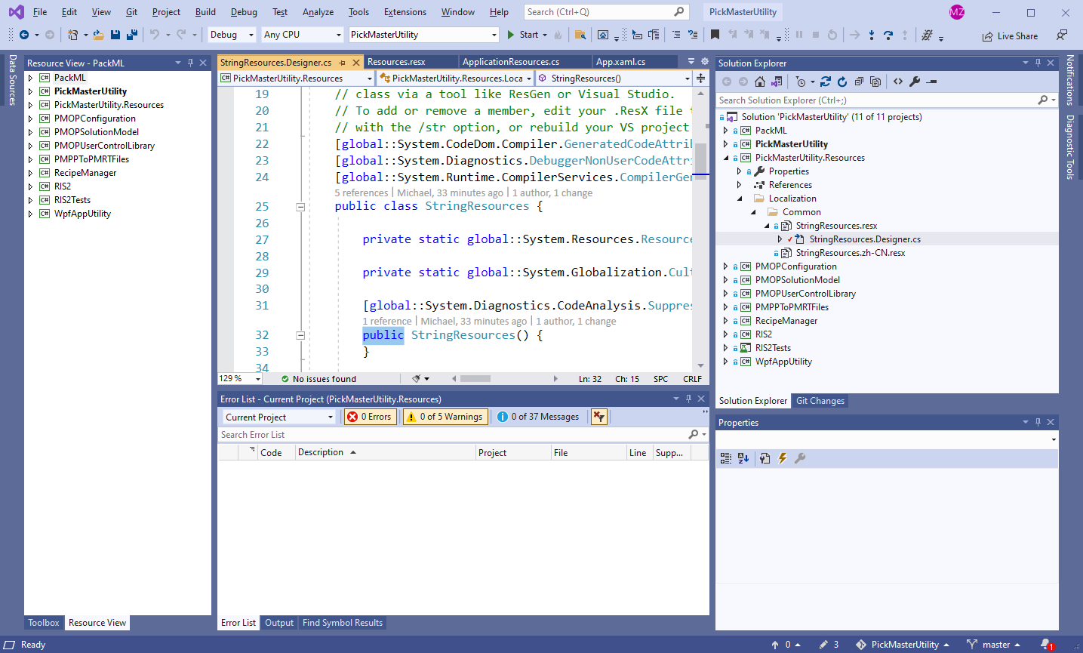Switch to the Output tab

click(x=279, y=623)
